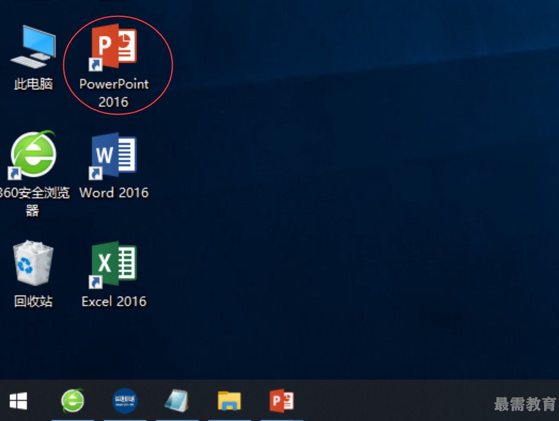Select the Word 2016 desktop shortcut

click(x=114, y=156)
